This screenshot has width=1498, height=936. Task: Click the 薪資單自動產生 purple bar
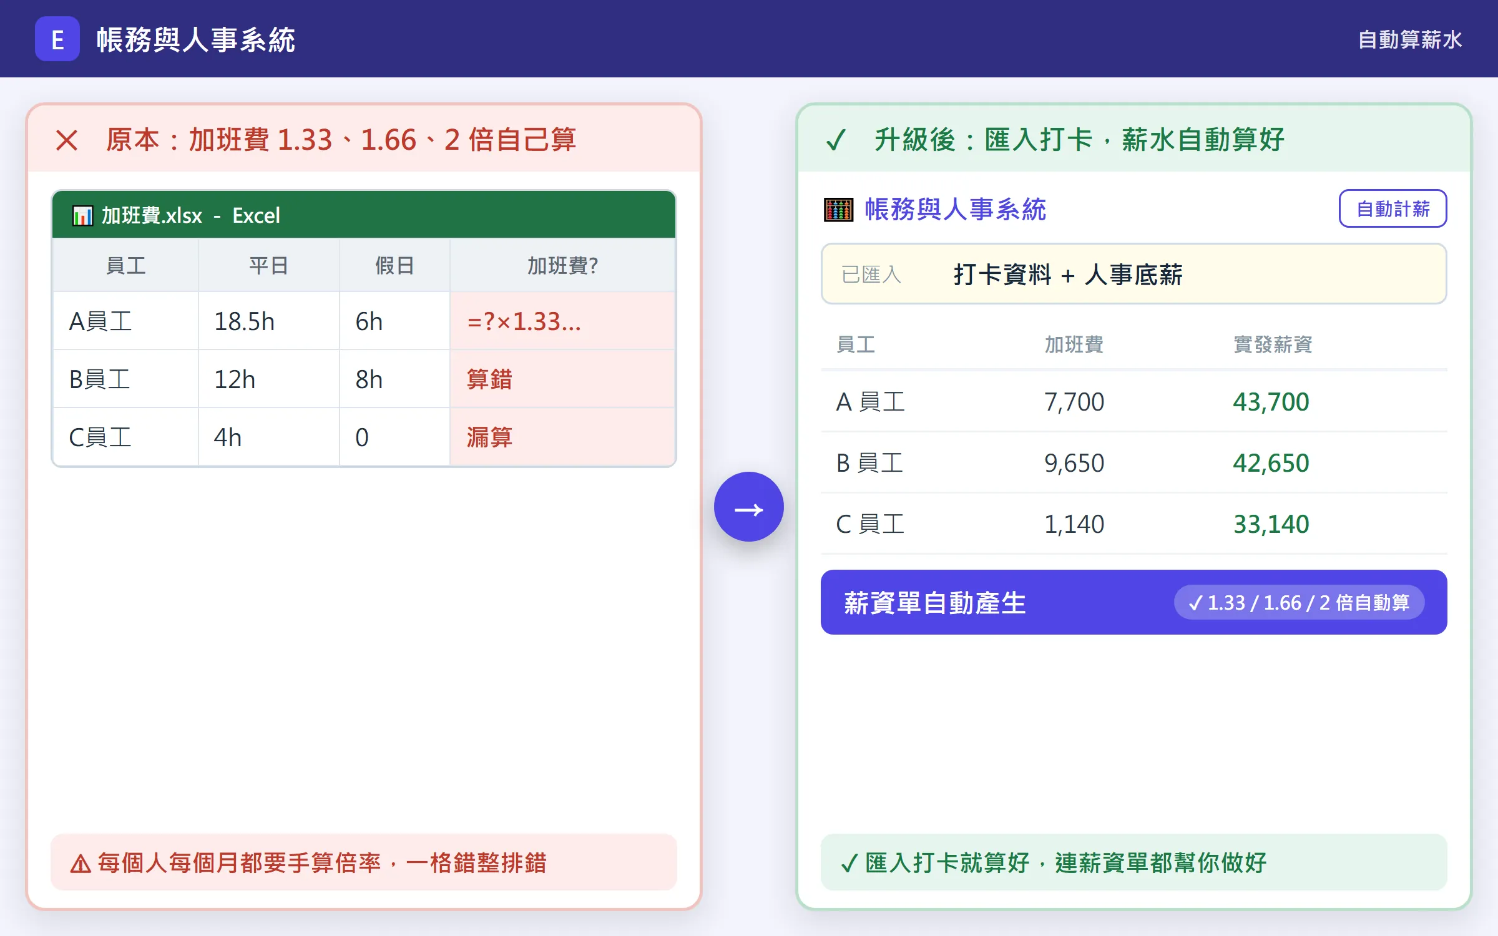pyautogui.click(x=1133, y=602)
